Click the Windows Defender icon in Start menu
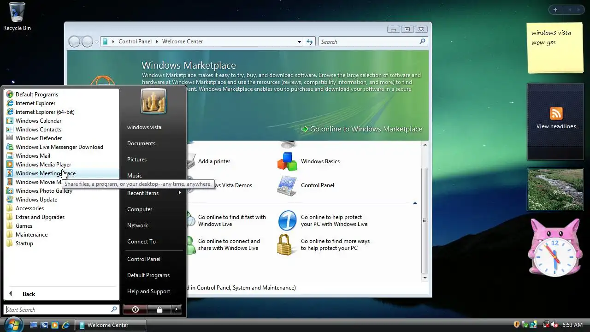Viewport: 590px width, 332px height. (10, 138)
